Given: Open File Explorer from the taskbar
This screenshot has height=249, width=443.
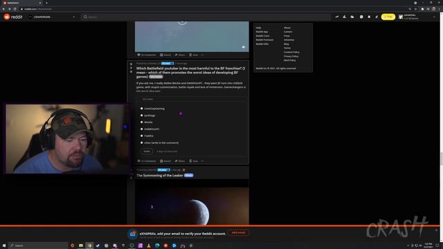Looking at the screenshot, I should coord(81,246).
